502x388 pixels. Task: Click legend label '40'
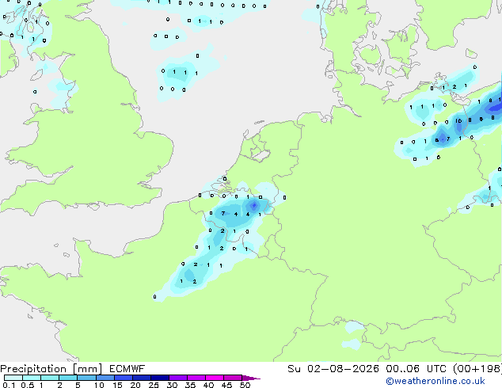208,385
